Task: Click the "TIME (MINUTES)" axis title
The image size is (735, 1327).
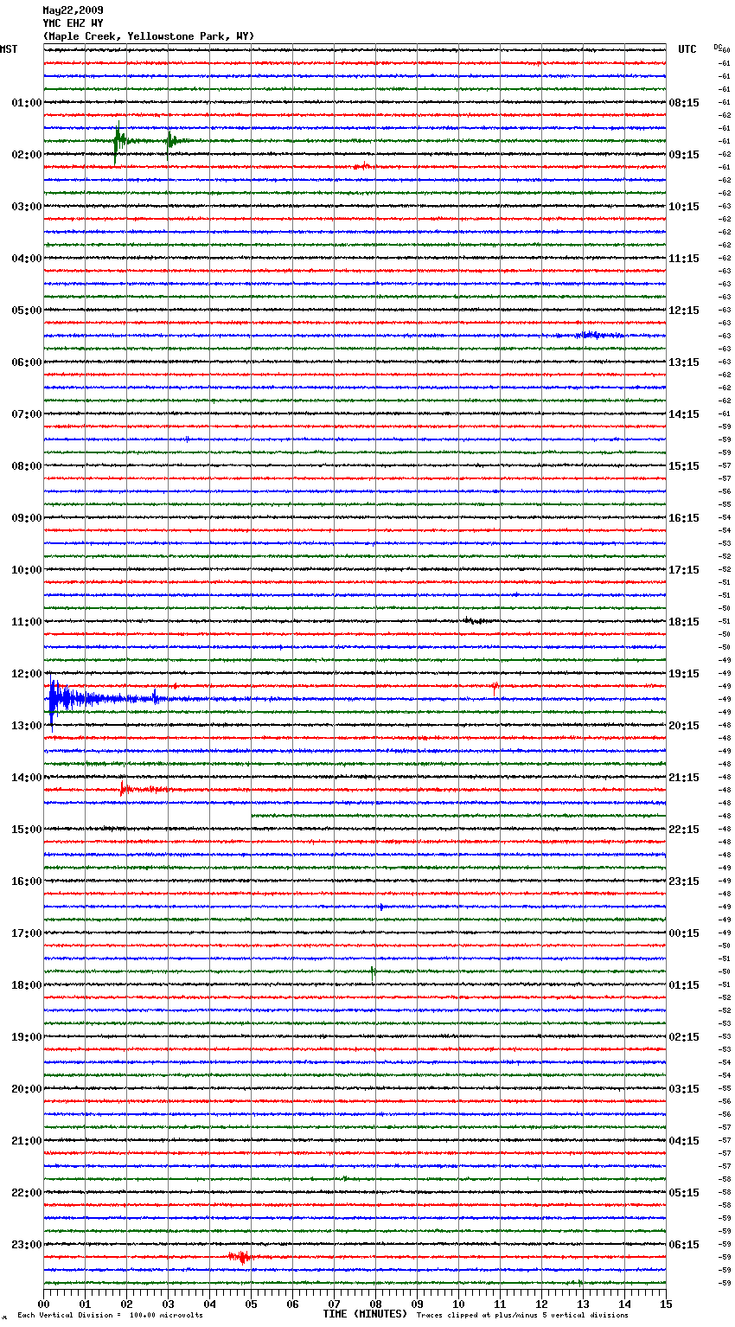Action: click(365, 1314)
